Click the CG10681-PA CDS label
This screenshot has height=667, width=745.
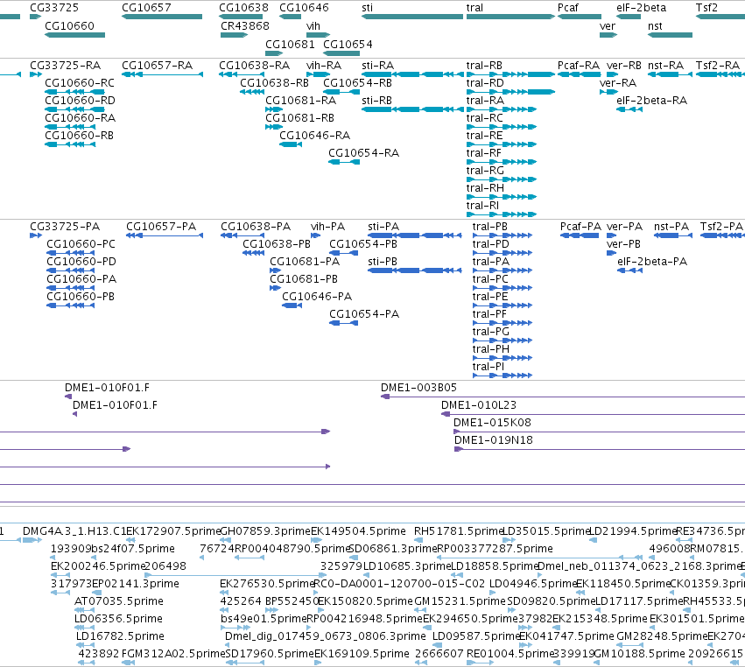[305, 262]
